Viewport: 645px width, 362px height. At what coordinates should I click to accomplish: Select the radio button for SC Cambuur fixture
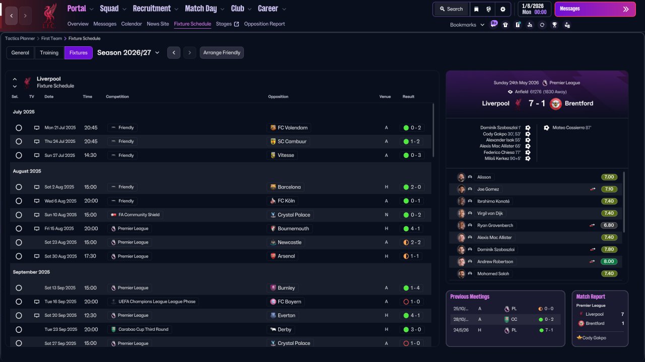19,142
